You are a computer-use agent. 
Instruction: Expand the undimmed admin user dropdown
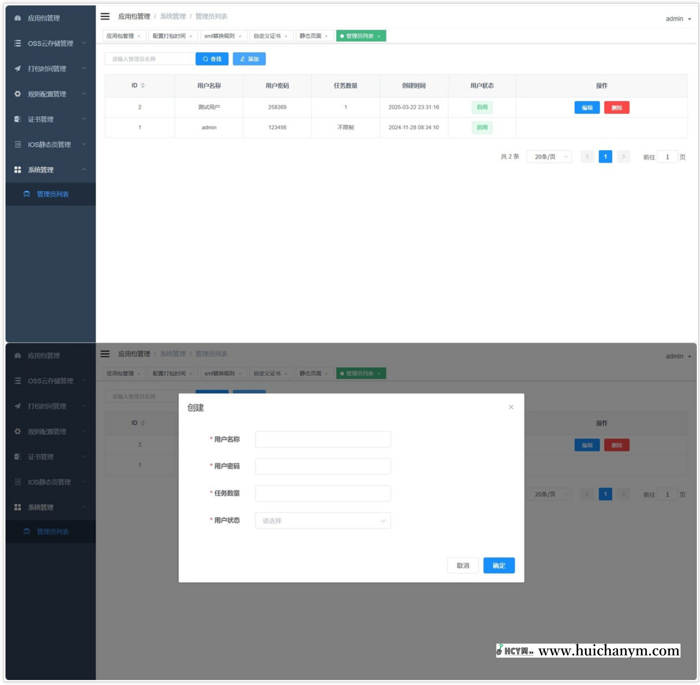click(678, 19)
